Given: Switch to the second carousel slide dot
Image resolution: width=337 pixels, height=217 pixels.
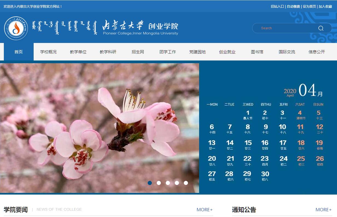Looking at the screenshot, I should (159, 183).
